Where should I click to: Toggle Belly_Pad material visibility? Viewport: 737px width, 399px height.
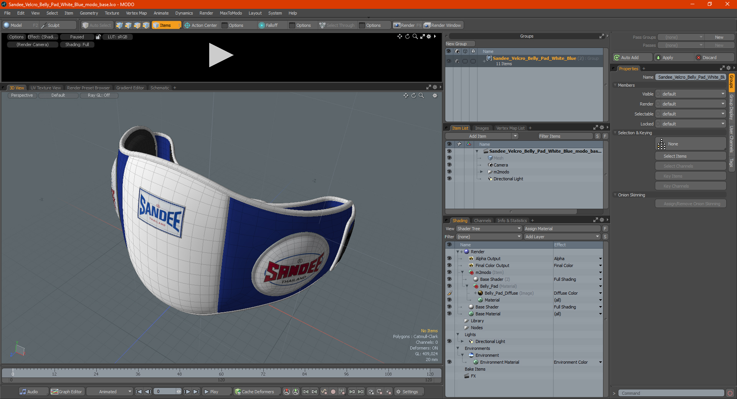pos(449,286)
